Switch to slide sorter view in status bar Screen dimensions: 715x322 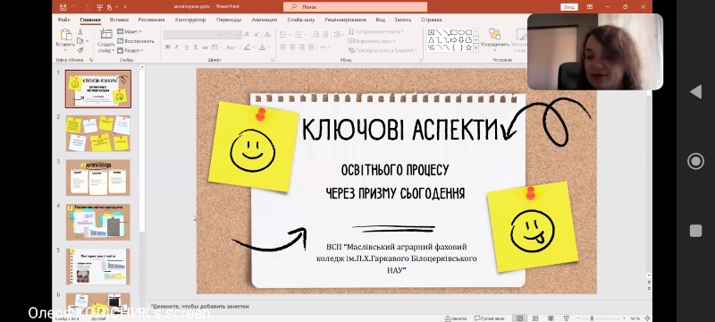point(535,318)
